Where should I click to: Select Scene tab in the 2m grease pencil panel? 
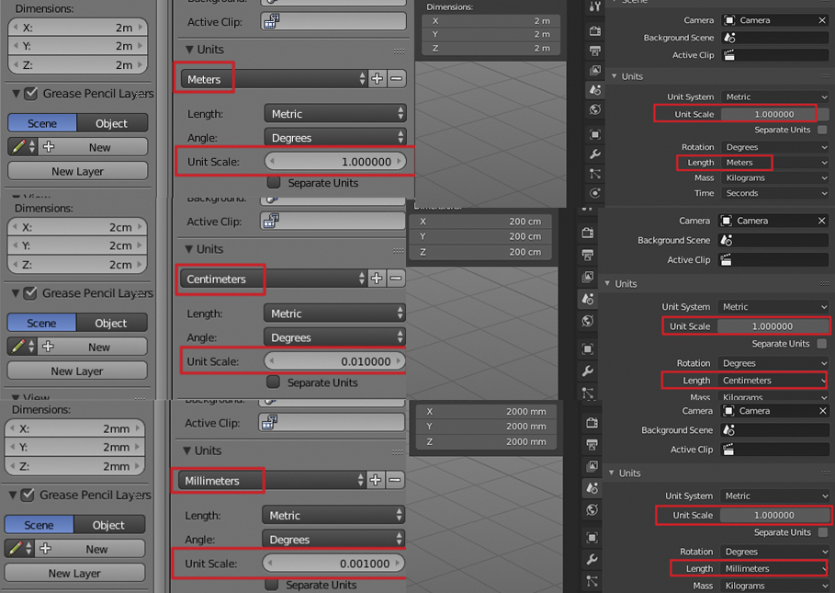[x=42, y=123]
